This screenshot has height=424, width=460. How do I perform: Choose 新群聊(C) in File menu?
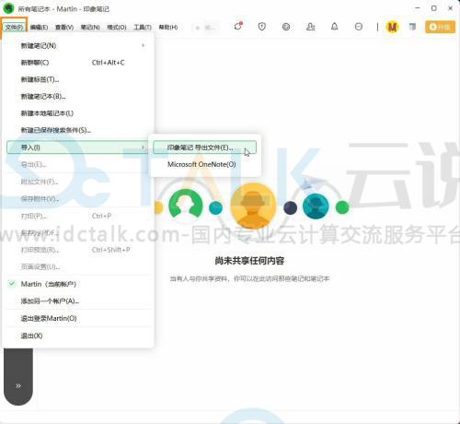pyautogui.click(x=77, y=63)
